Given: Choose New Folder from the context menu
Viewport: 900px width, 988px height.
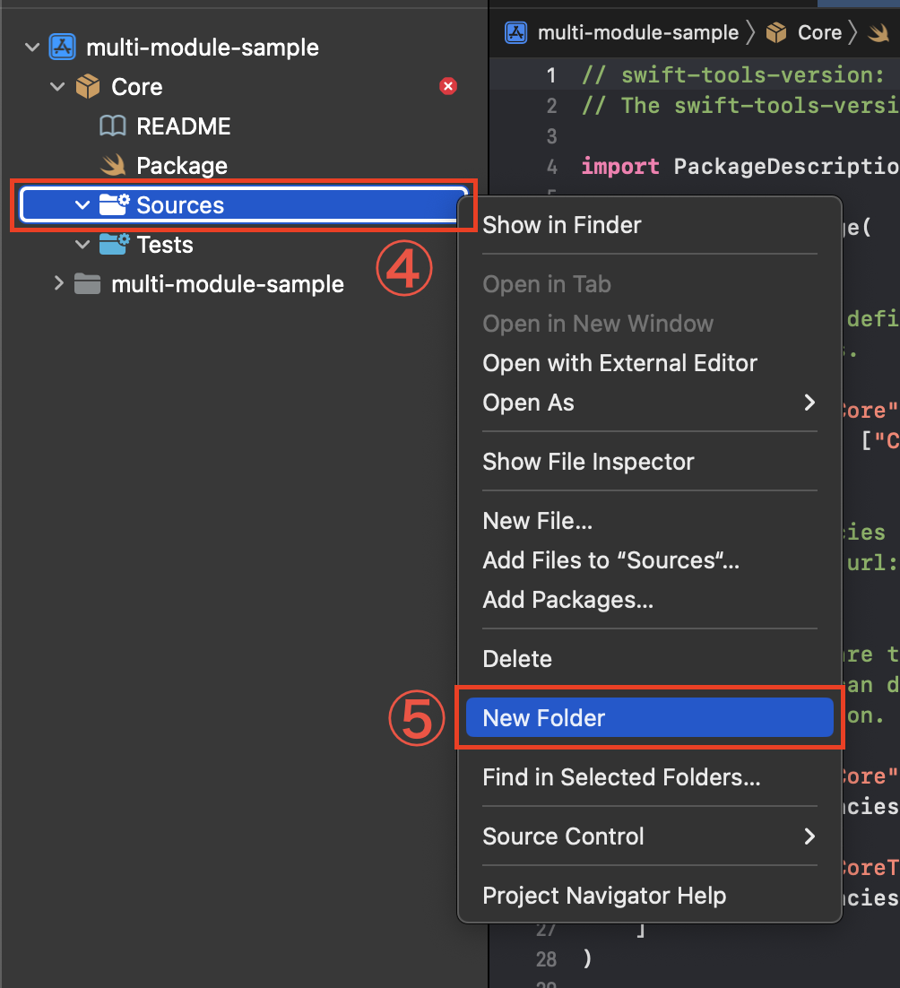Looking at the screenshot, I should tap(543, 718).
